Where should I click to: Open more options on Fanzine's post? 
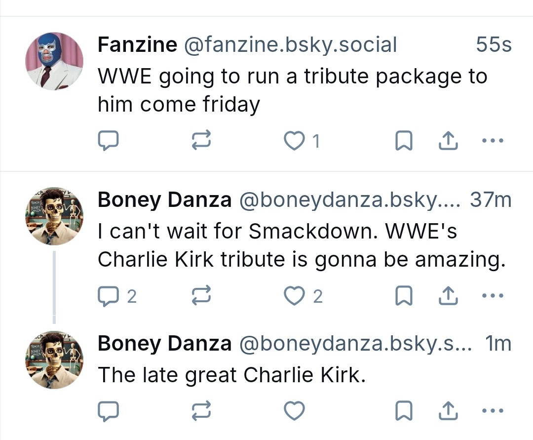[492, 142]
